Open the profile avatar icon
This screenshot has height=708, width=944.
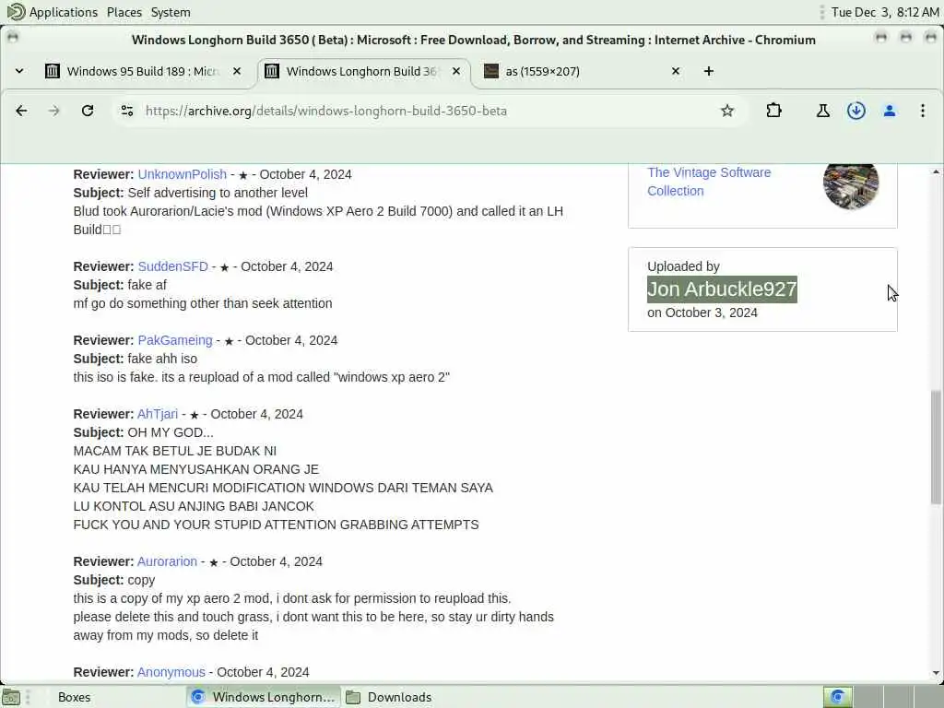coord(890,111)
